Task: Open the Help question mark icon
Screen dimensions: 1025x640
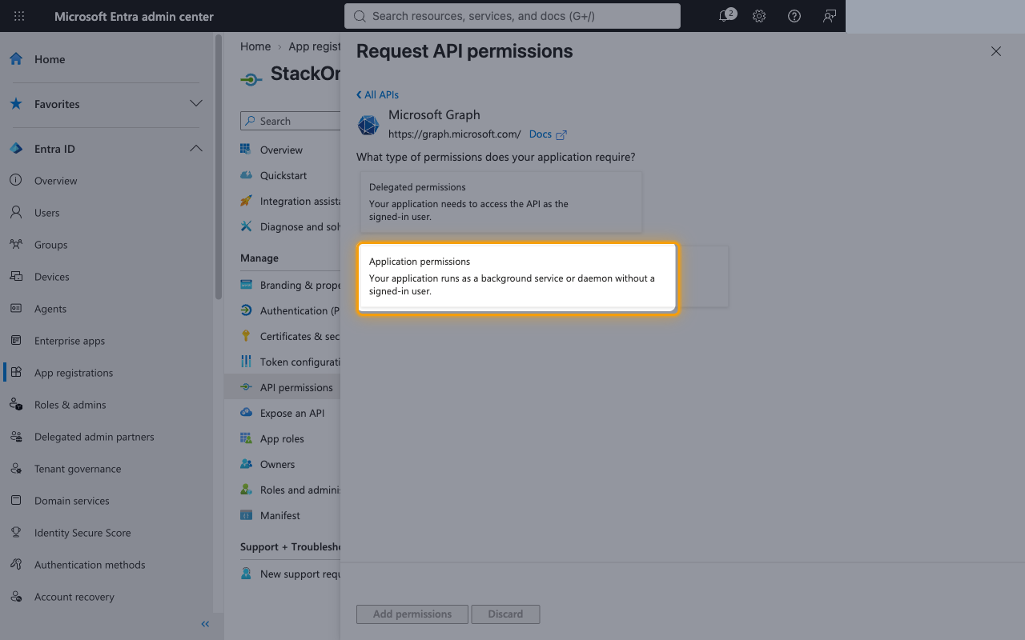Action: 794,16
